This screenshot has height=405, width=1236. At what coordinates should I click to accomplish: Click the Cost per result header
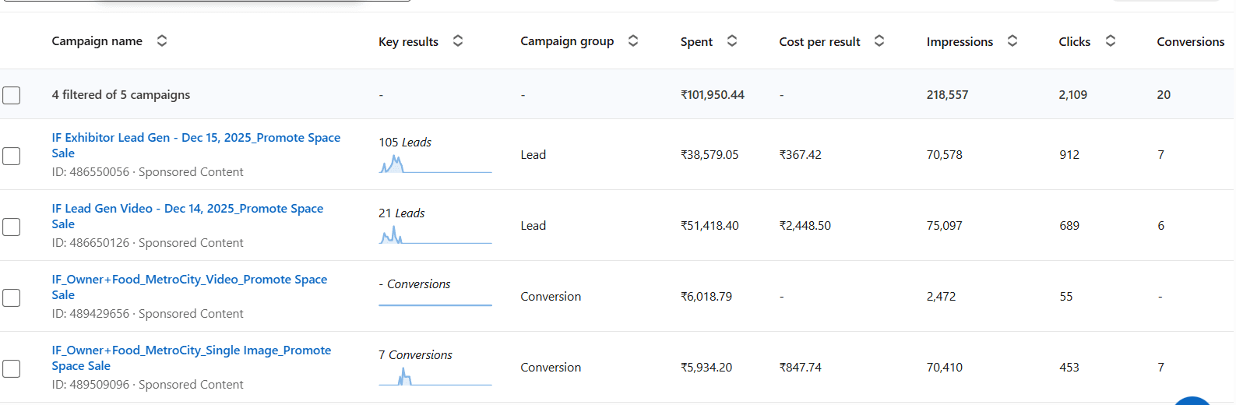pyautogui.click(x=819, y=42)
